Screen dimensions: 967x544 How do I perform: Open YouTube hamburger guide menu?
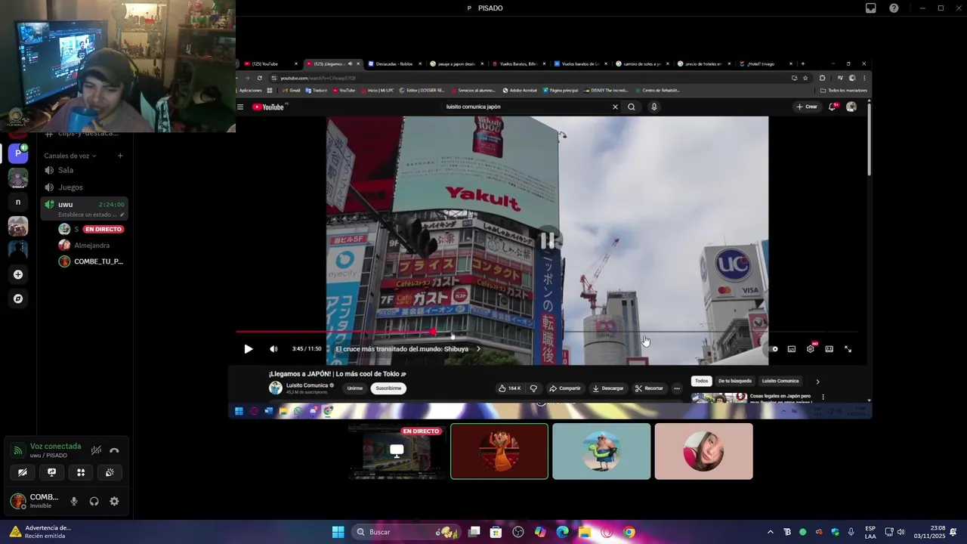tap(240, 107)
